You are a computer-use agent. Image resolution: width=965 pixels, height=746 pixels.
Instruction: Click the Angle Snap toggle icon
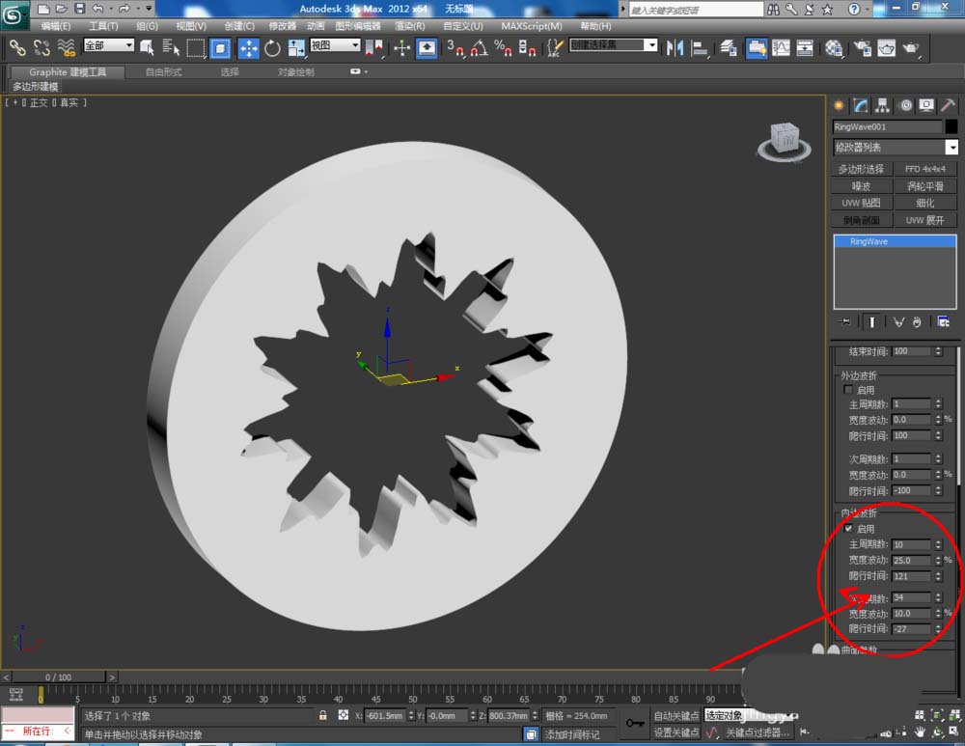tap(479, 47)
